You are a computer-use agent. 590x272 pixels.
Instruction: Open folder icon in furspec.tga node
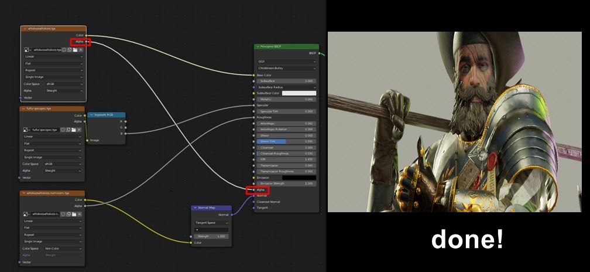(74, 130)
